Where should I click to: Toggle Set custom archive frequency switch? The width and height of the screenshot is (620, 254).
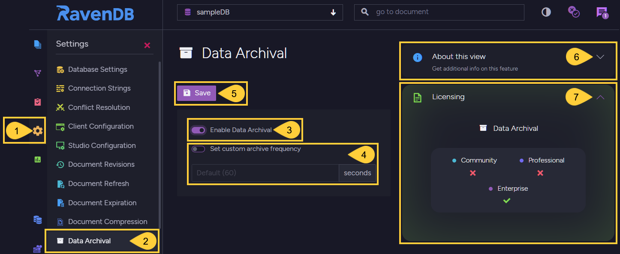click(198, 149)
